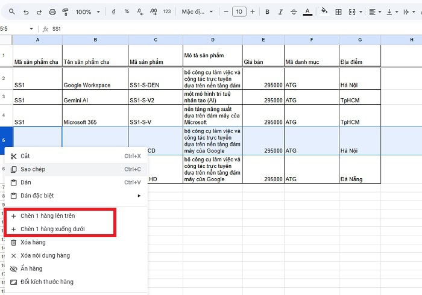
Task: Click header cell Giá bán
Action: (263, 55)
